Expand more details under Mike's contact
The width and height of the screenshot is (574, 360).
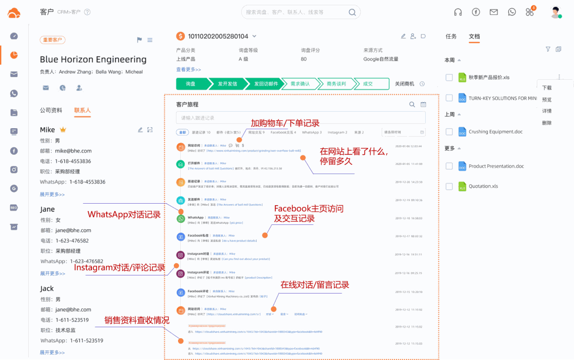pos(52,195)
